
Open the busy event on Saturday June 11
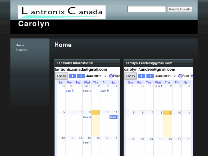click(x=113, y=117)
